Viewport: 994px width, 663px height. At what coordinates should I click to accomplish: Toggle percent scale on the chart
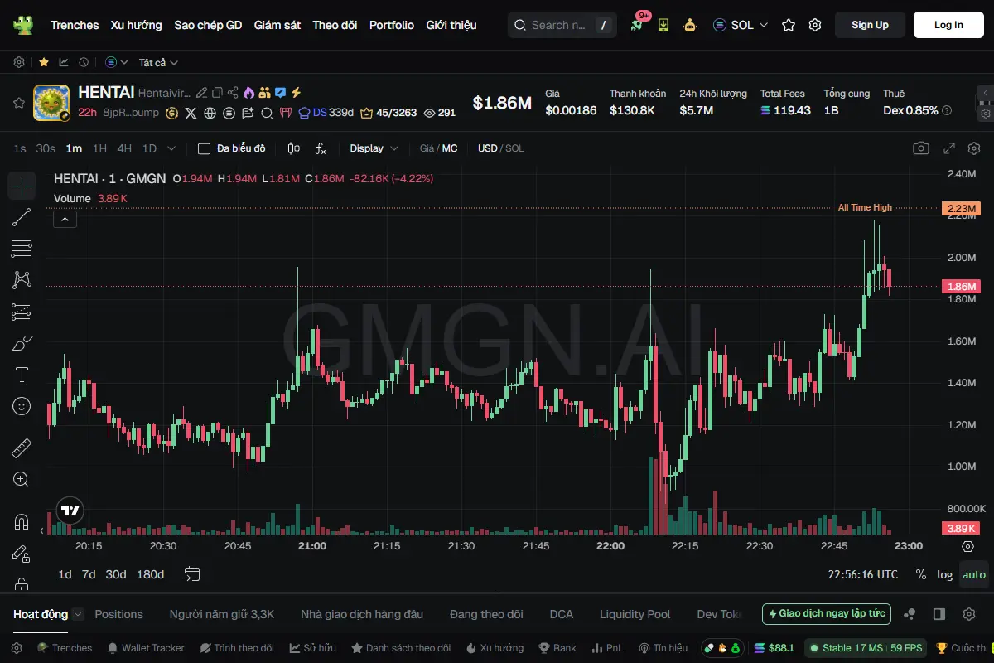(x=921, y=574)
